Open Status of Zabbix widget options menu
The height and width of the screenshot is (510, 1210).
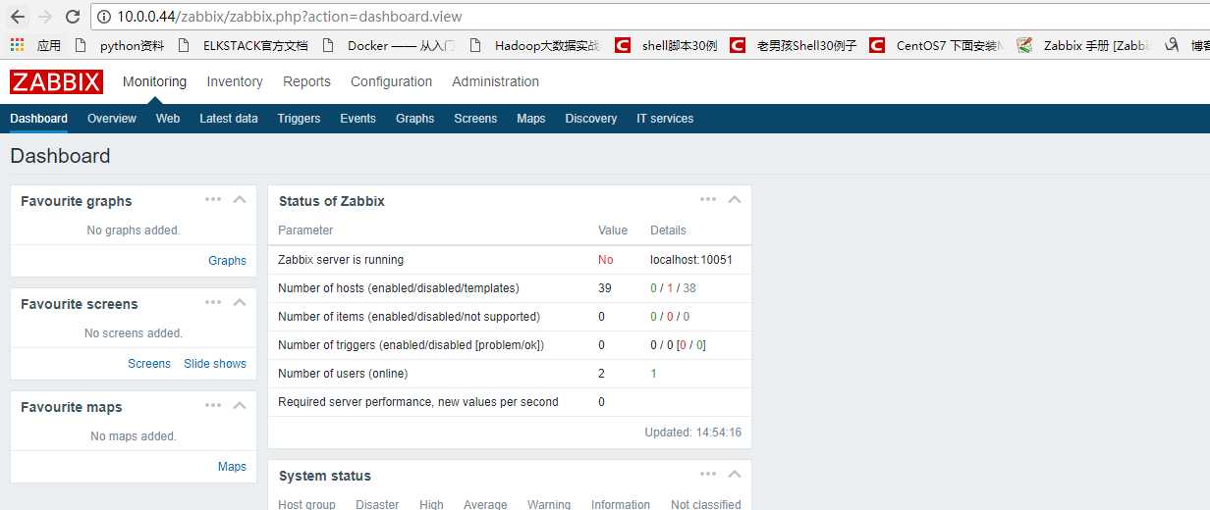point(708,199)
